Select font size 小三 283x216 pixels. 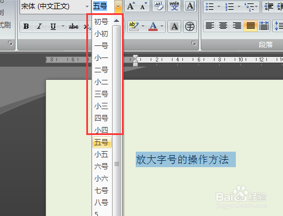pos(102,106)
